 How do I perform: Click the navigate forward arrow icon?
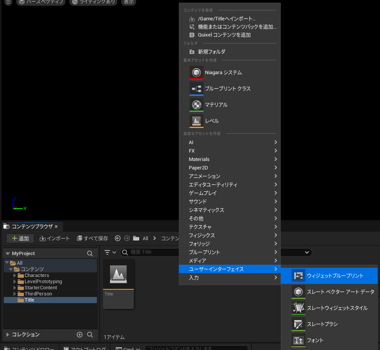click(x=127, y=239)
